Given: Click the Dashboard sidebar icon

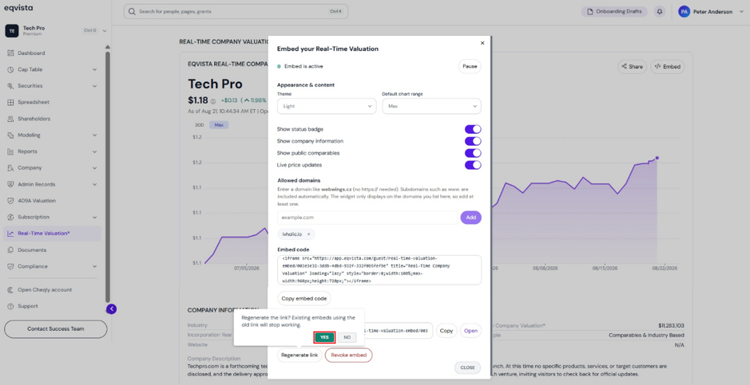Looking at the screenshot, I should click(x=10, y=53).
